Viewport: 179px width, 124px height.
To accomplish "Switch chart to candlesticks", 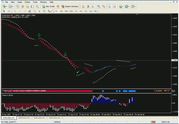I will [x=88, y=7].
